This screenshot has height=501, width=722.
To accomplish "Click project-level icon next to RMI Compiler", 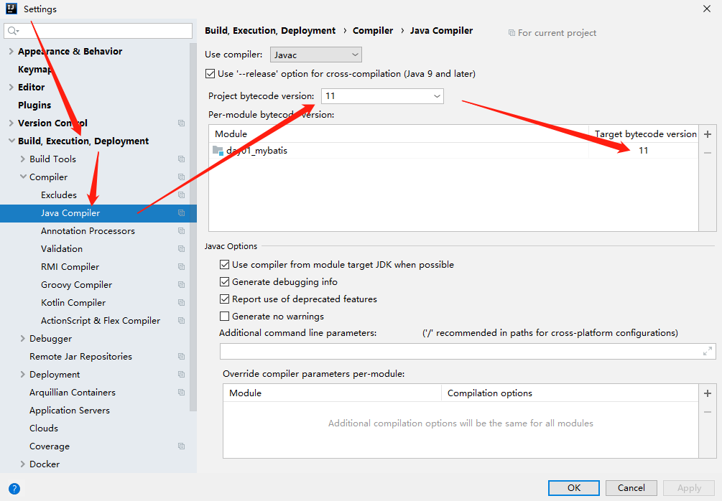I will coord(182,267).
